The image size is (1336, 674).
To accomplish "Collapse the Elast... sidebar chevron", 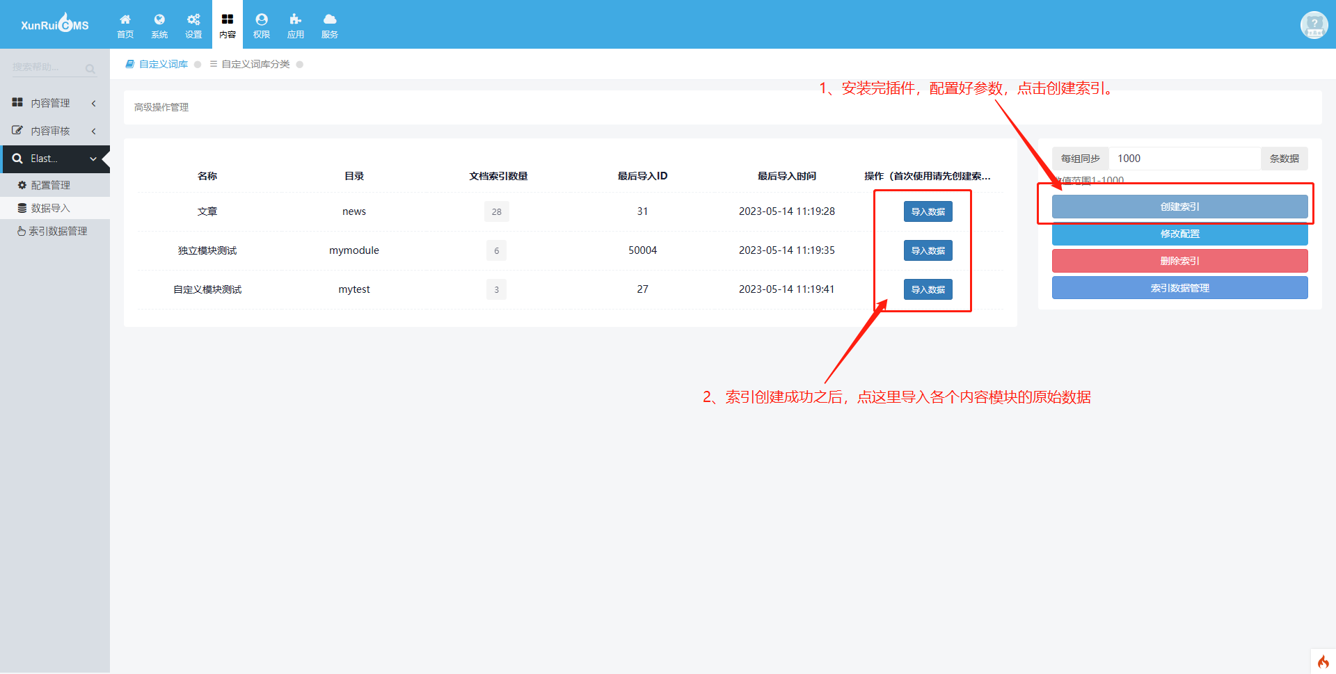I will tap(93, 159).
